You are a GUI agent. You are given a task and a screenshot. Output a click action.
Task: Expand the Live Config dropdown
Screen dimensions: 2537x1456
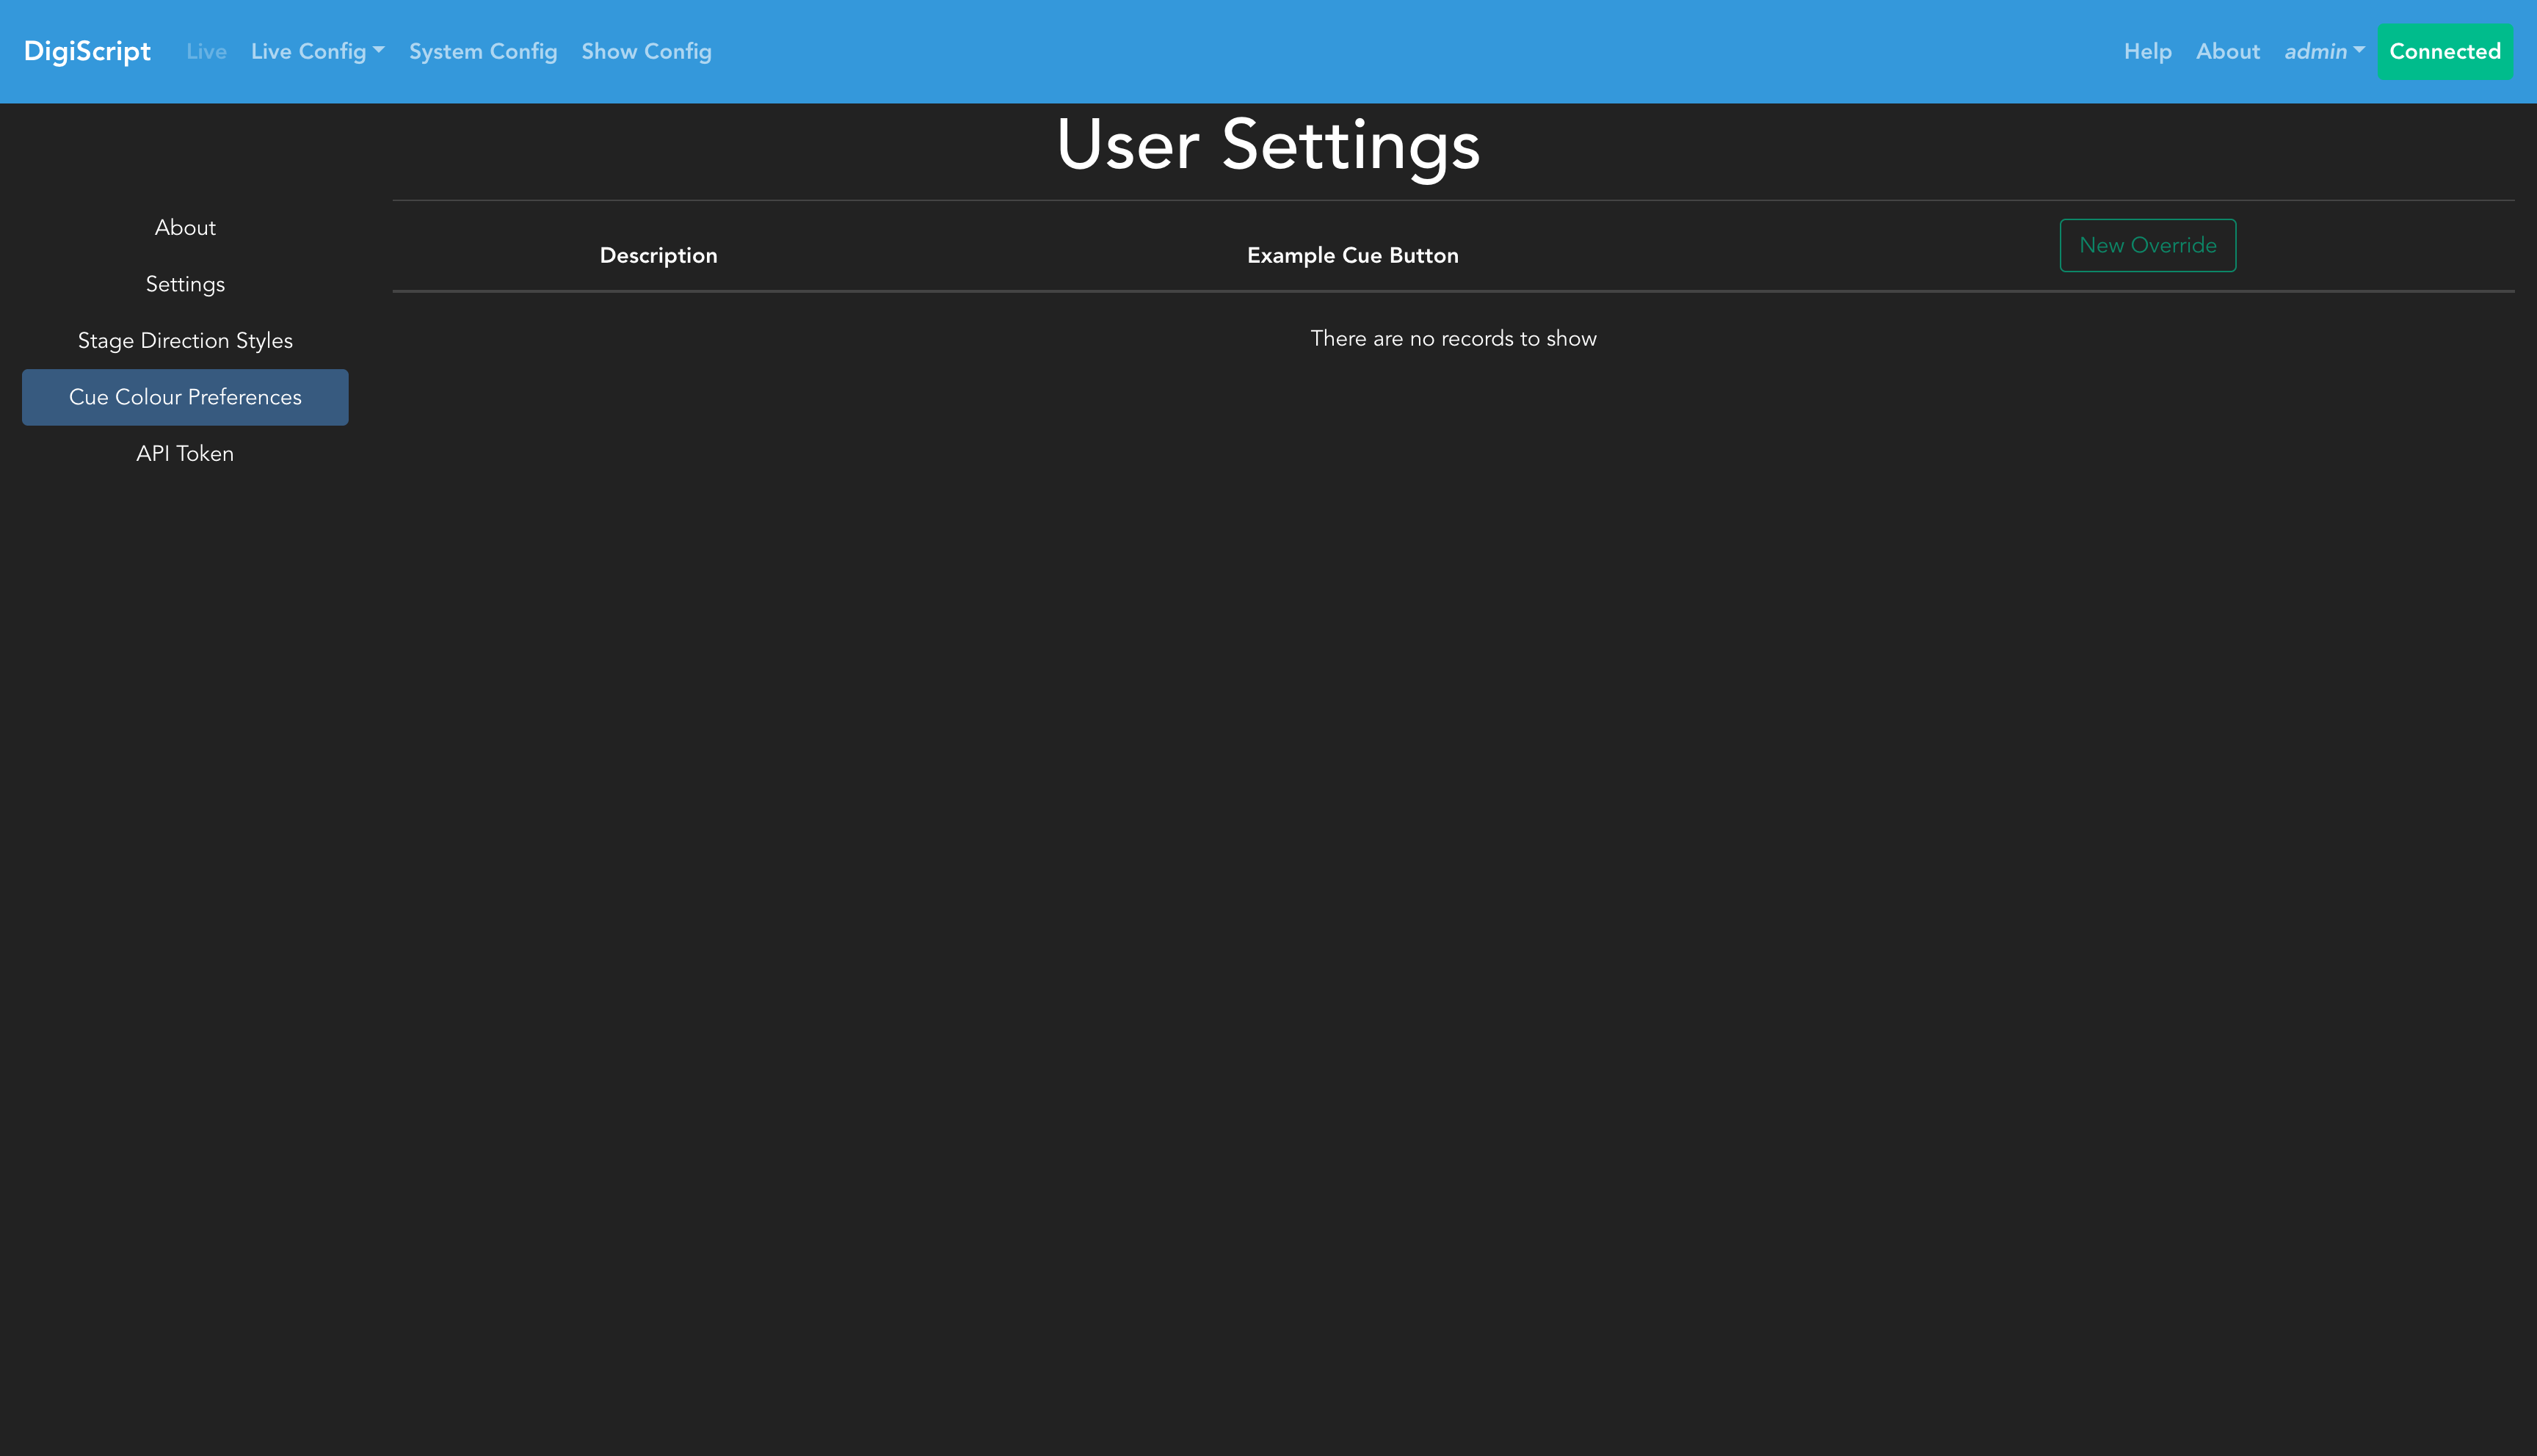tap(317, 51)
